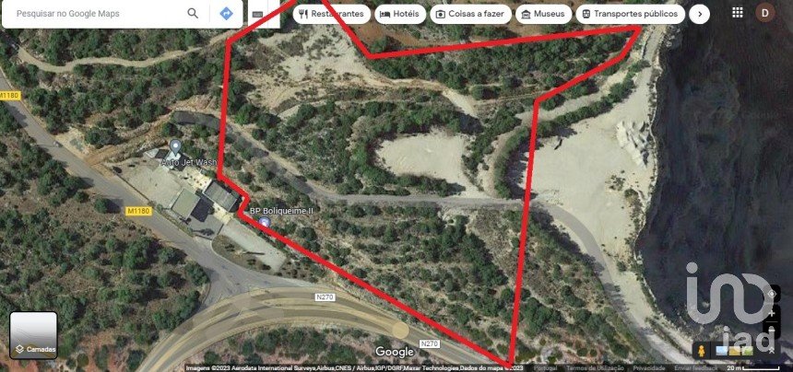The height and width of the screenshot is (372, 793).
Task: Select the BP Boliqueime II fuel marker
Action: coord(264,222)
